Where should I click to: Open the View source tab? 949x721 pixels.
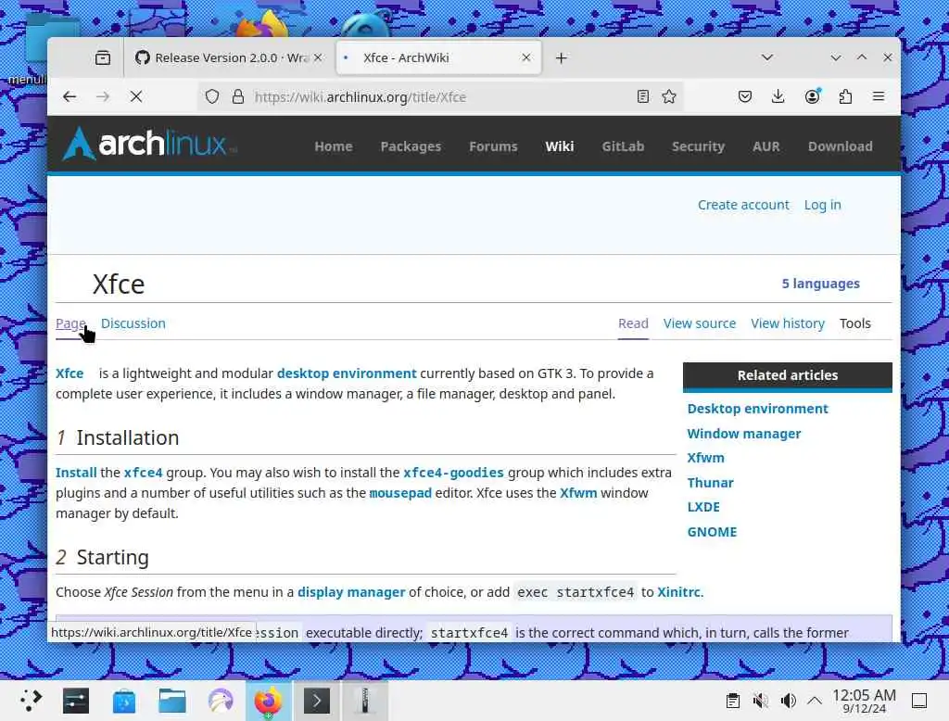coord(700,323)
